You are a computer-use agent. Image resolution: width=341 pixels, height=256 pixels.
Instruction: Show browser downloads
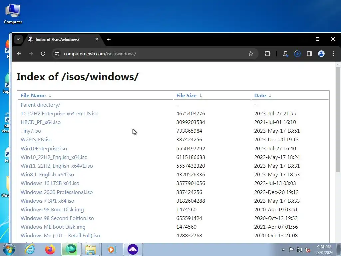click(297, 54)
